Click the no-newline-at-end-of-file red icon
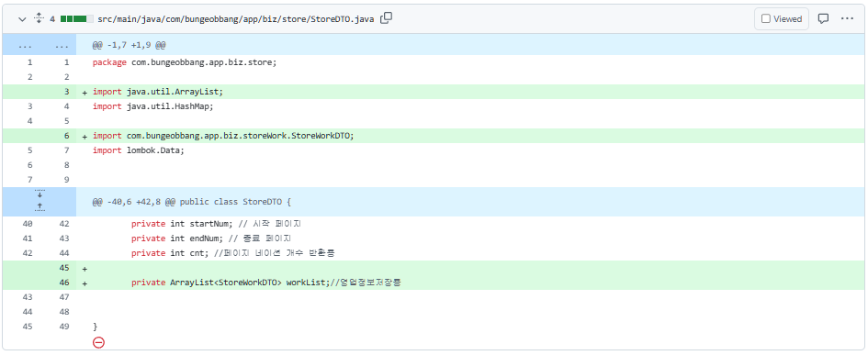 coord(98,343)
